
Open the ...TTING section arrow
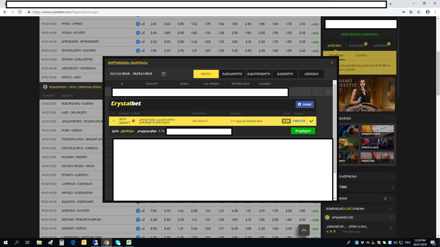coord(392,187)
